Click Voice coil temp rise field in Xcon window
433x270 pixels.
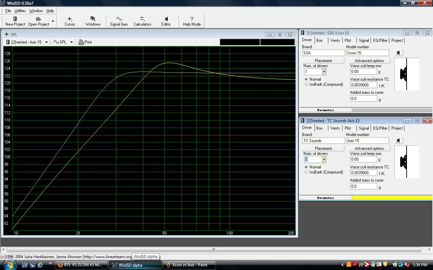pos(363,72)
